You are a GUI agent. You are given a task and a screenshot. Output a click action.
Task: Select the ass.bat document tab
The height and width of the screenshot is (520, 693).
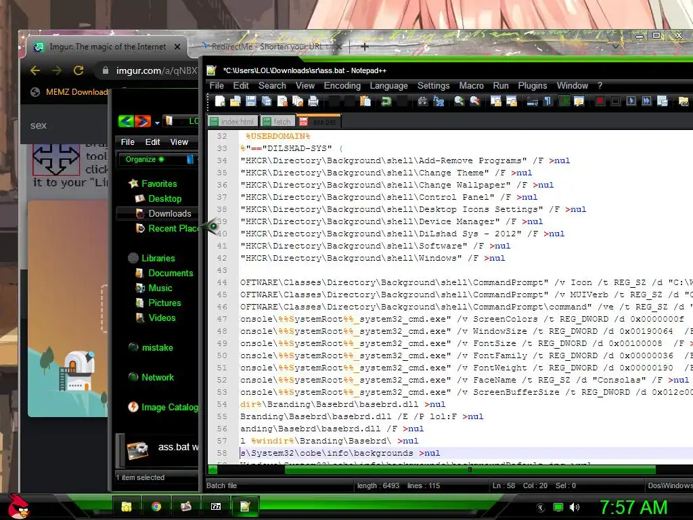point(319,122)
